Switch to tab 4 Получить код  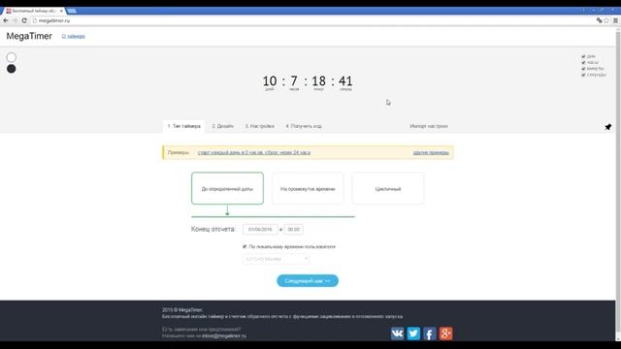304,126
